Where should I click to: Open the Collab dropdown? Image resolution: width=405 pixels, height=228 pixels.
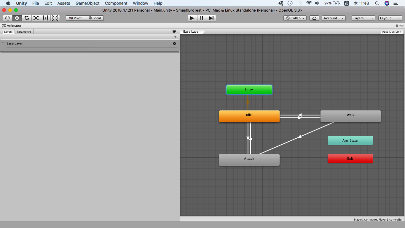tap(295, 18)
